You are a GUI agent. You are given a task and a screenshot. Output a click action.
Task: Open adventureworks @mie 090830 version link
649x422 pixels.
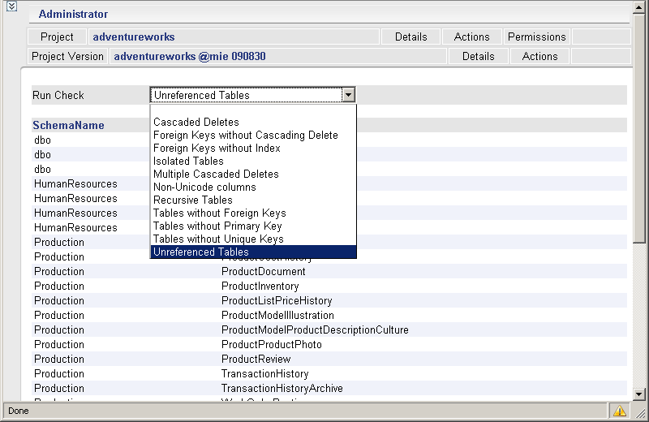point(190,56)
